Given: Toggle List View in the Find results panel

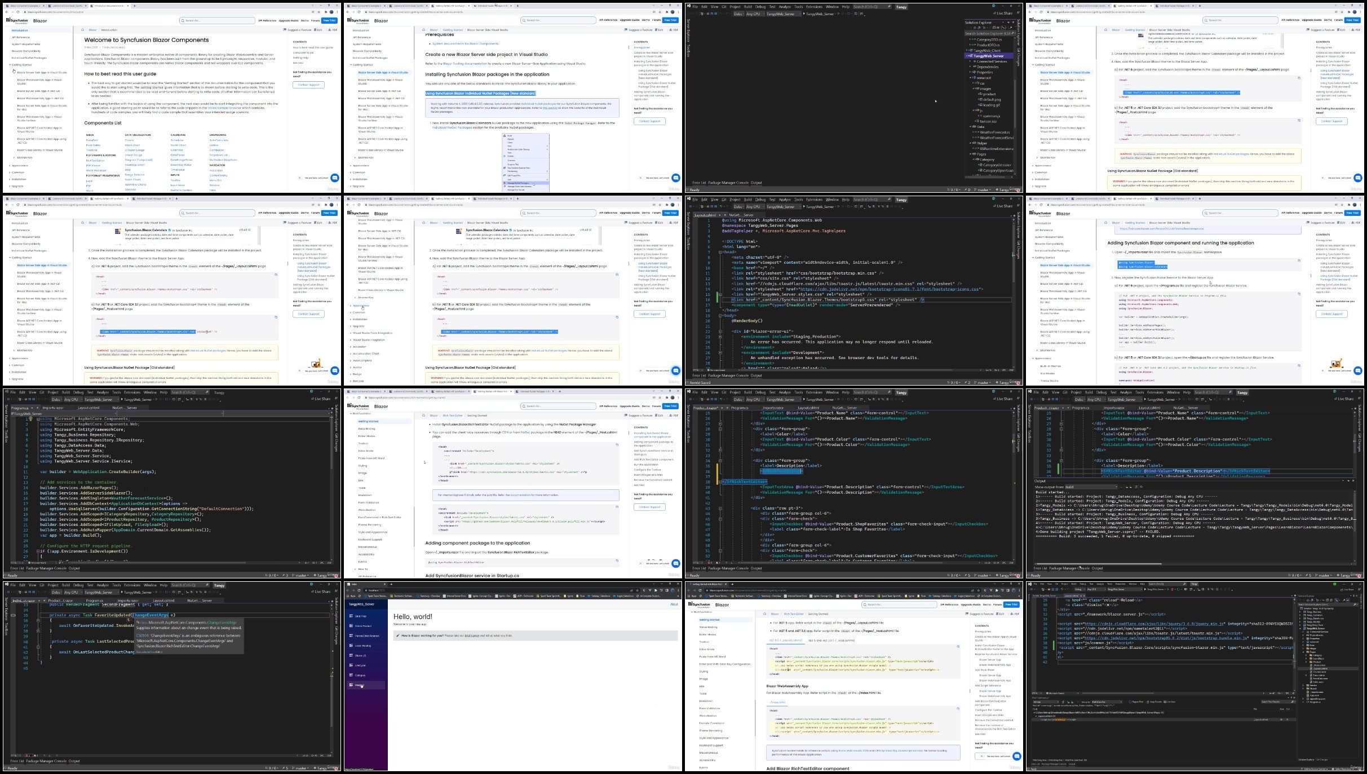Looking at the screenshot, I should [1169, 702].
